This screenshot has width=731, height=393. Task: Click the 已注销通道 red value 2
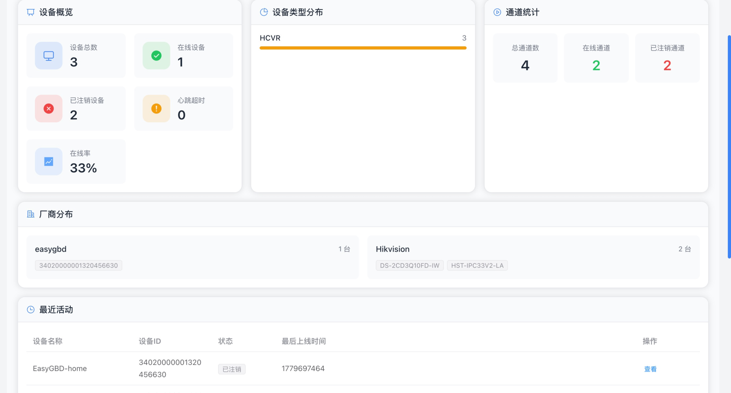[x=667, y=65]
